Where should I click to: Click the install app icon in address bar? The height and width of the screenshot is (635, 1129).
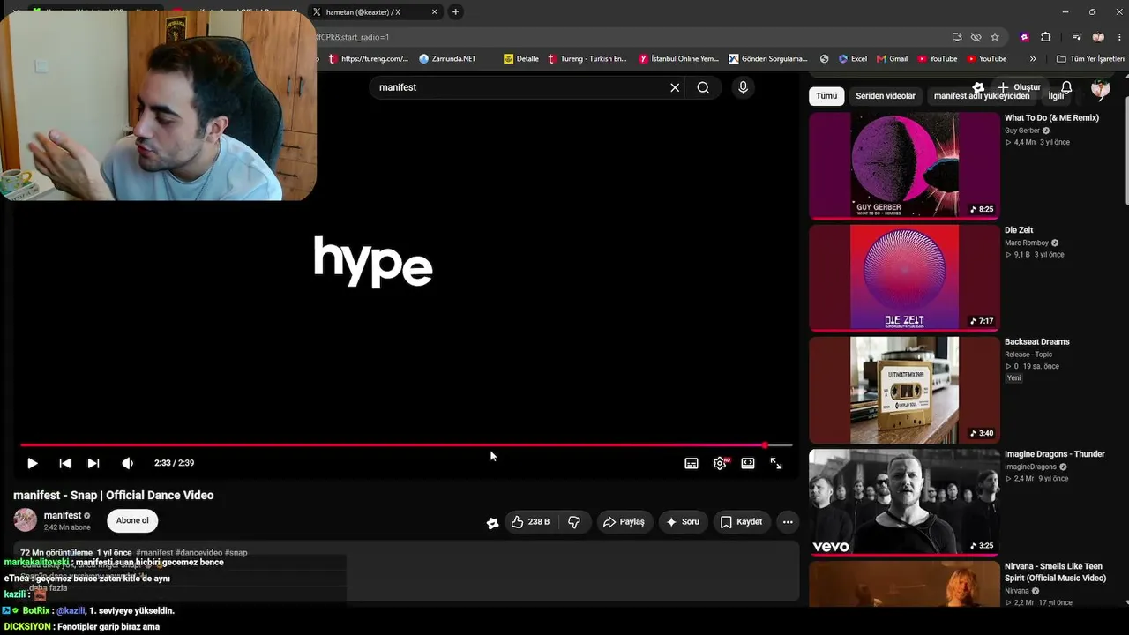pyautogui.click(x=957, y=37)
